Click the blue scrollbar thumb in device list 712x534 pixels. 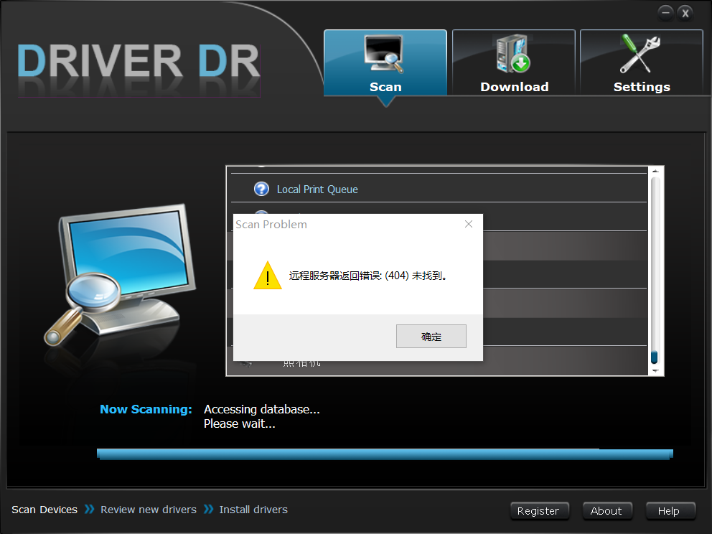tap(655, 357)
